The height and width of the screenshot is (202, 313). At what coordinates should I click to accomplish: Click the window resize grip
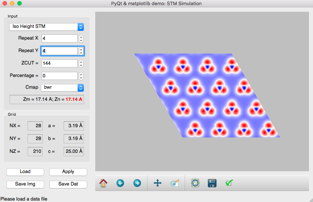coord(311,200)
